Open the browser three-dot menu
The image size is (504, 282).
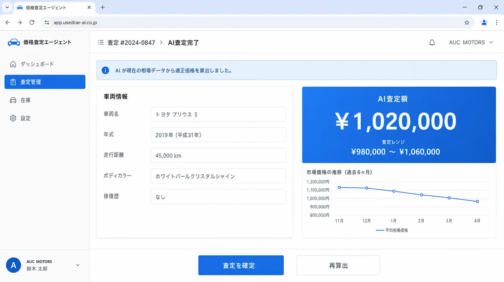pyautogui.click(x=496, y=22)
